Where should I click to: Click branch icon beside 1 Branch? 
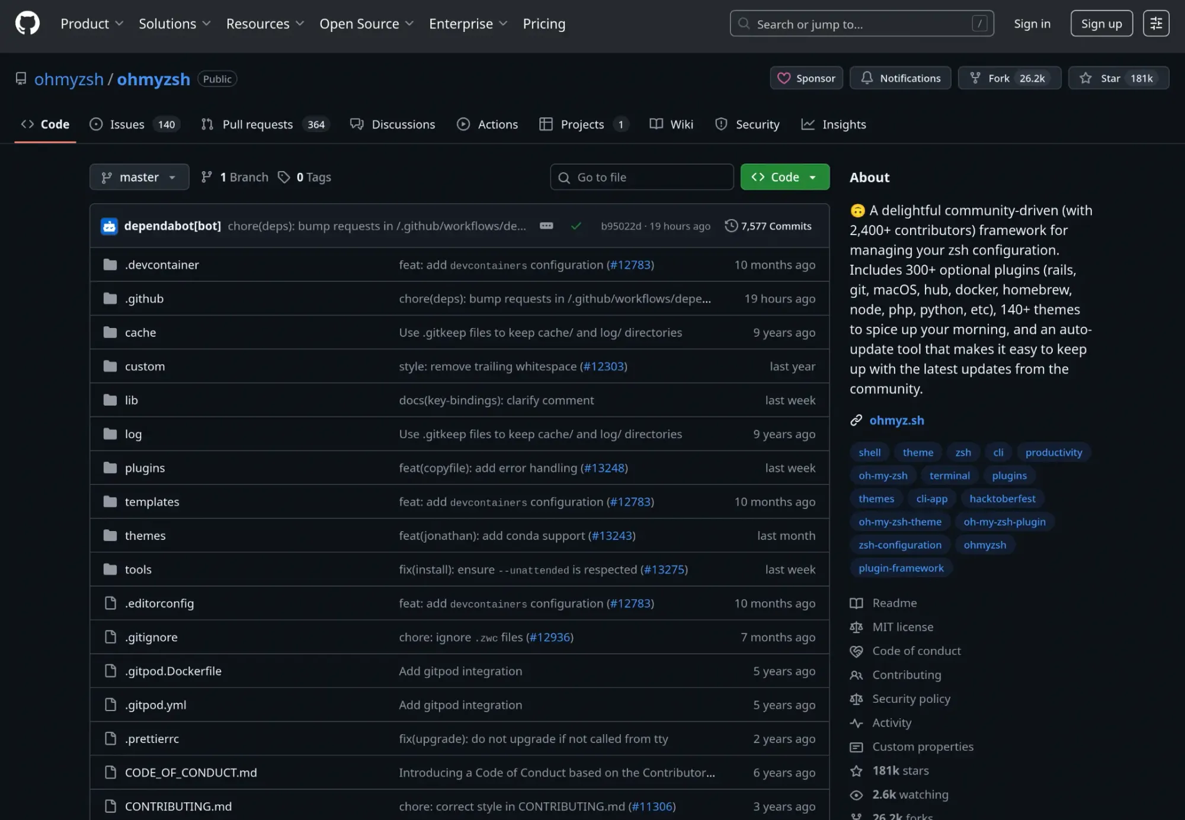pos(206,177)
